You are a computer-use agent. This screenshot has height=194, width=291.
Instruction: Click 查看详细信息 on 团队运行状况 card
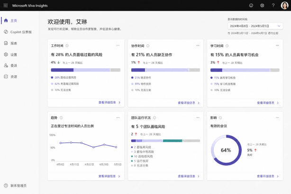[x=189, y=176]
